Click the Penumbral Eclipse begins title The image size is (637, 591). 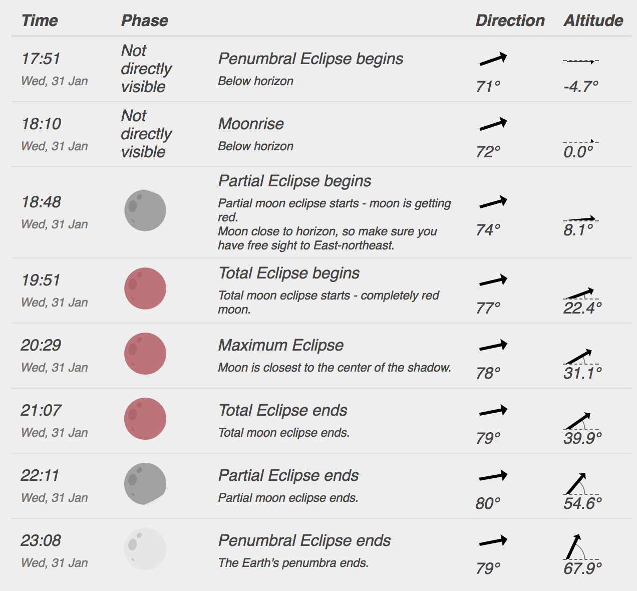click(310, 59)
